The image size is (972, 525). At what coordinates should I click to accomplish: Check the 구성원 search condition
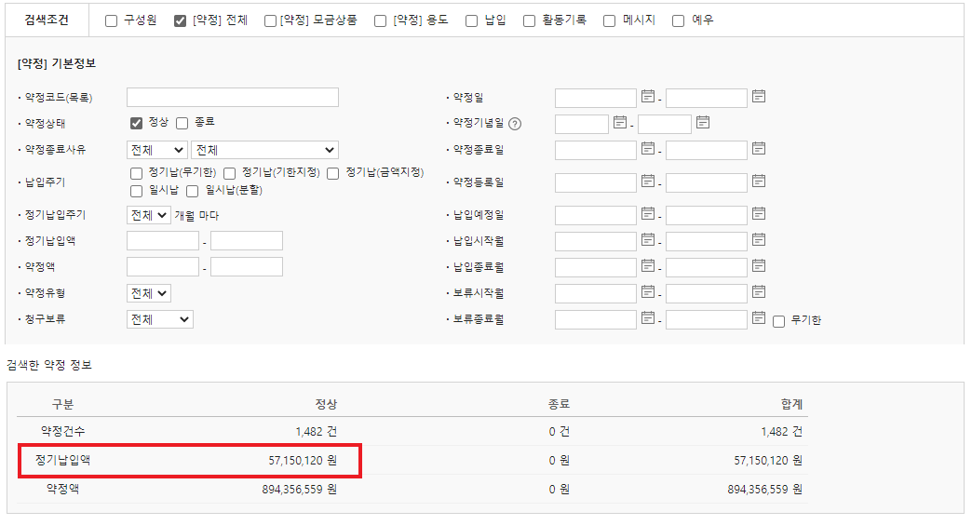click(111, 21)
